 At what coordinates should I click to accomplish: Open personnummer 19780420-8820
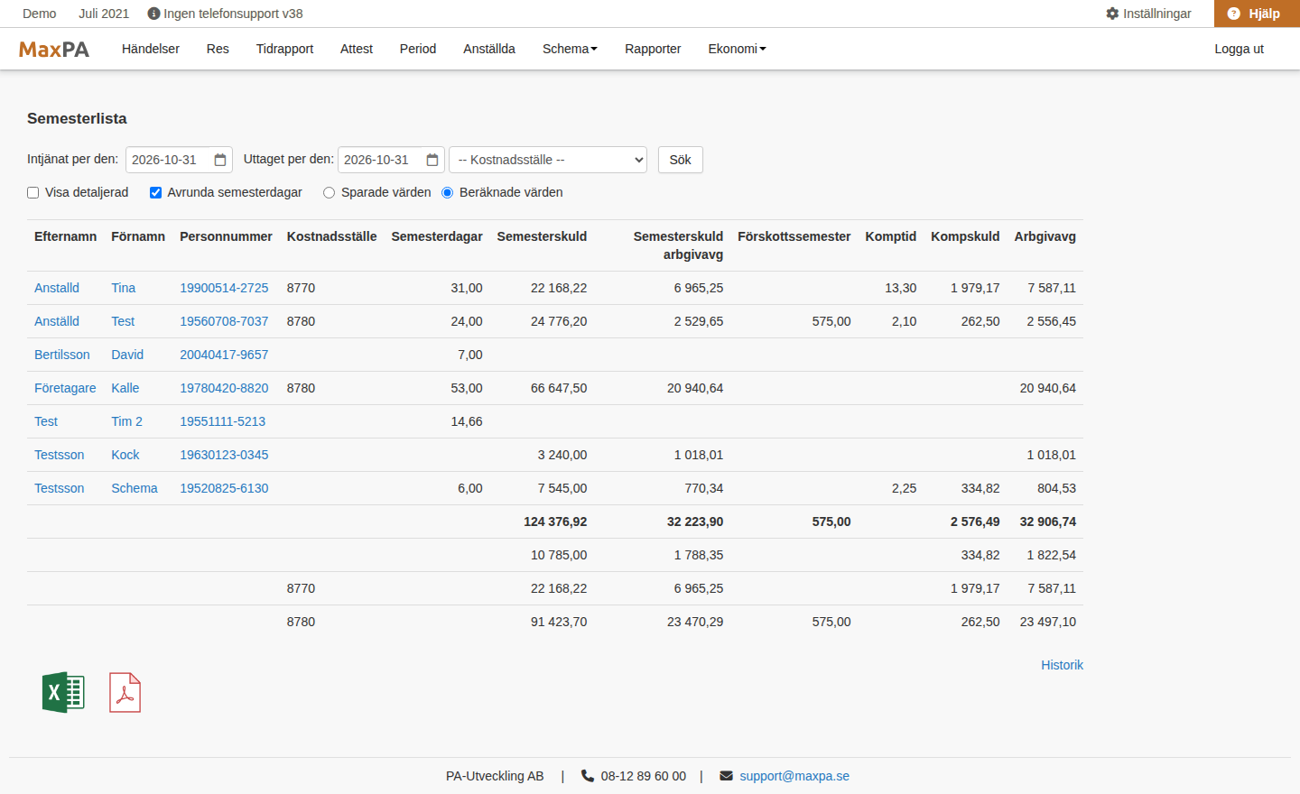tap(224, 388)
